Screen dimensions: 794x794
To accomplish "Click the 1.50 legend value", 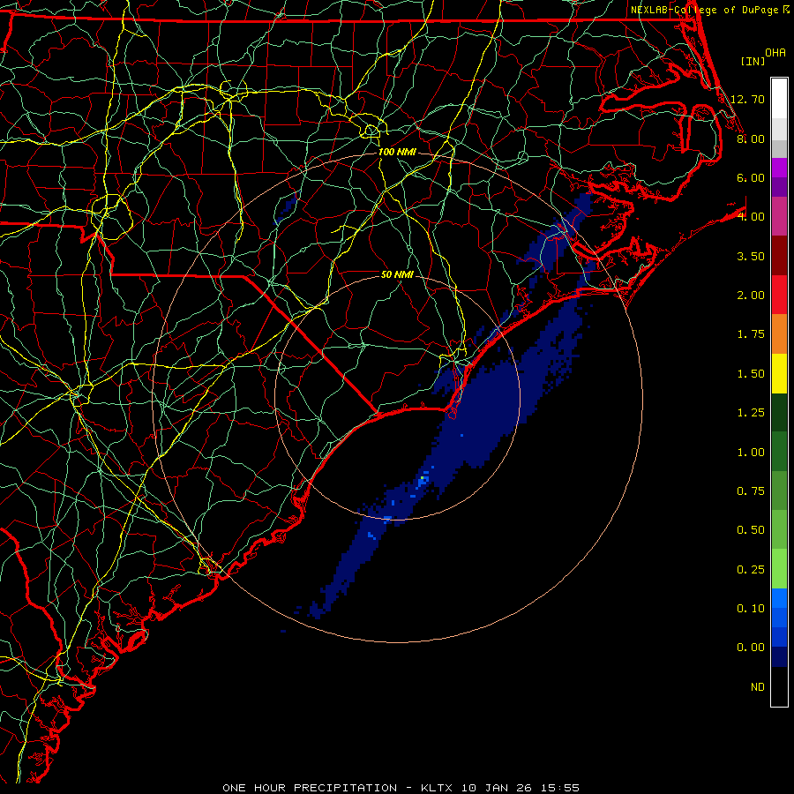I will (751, 374).
